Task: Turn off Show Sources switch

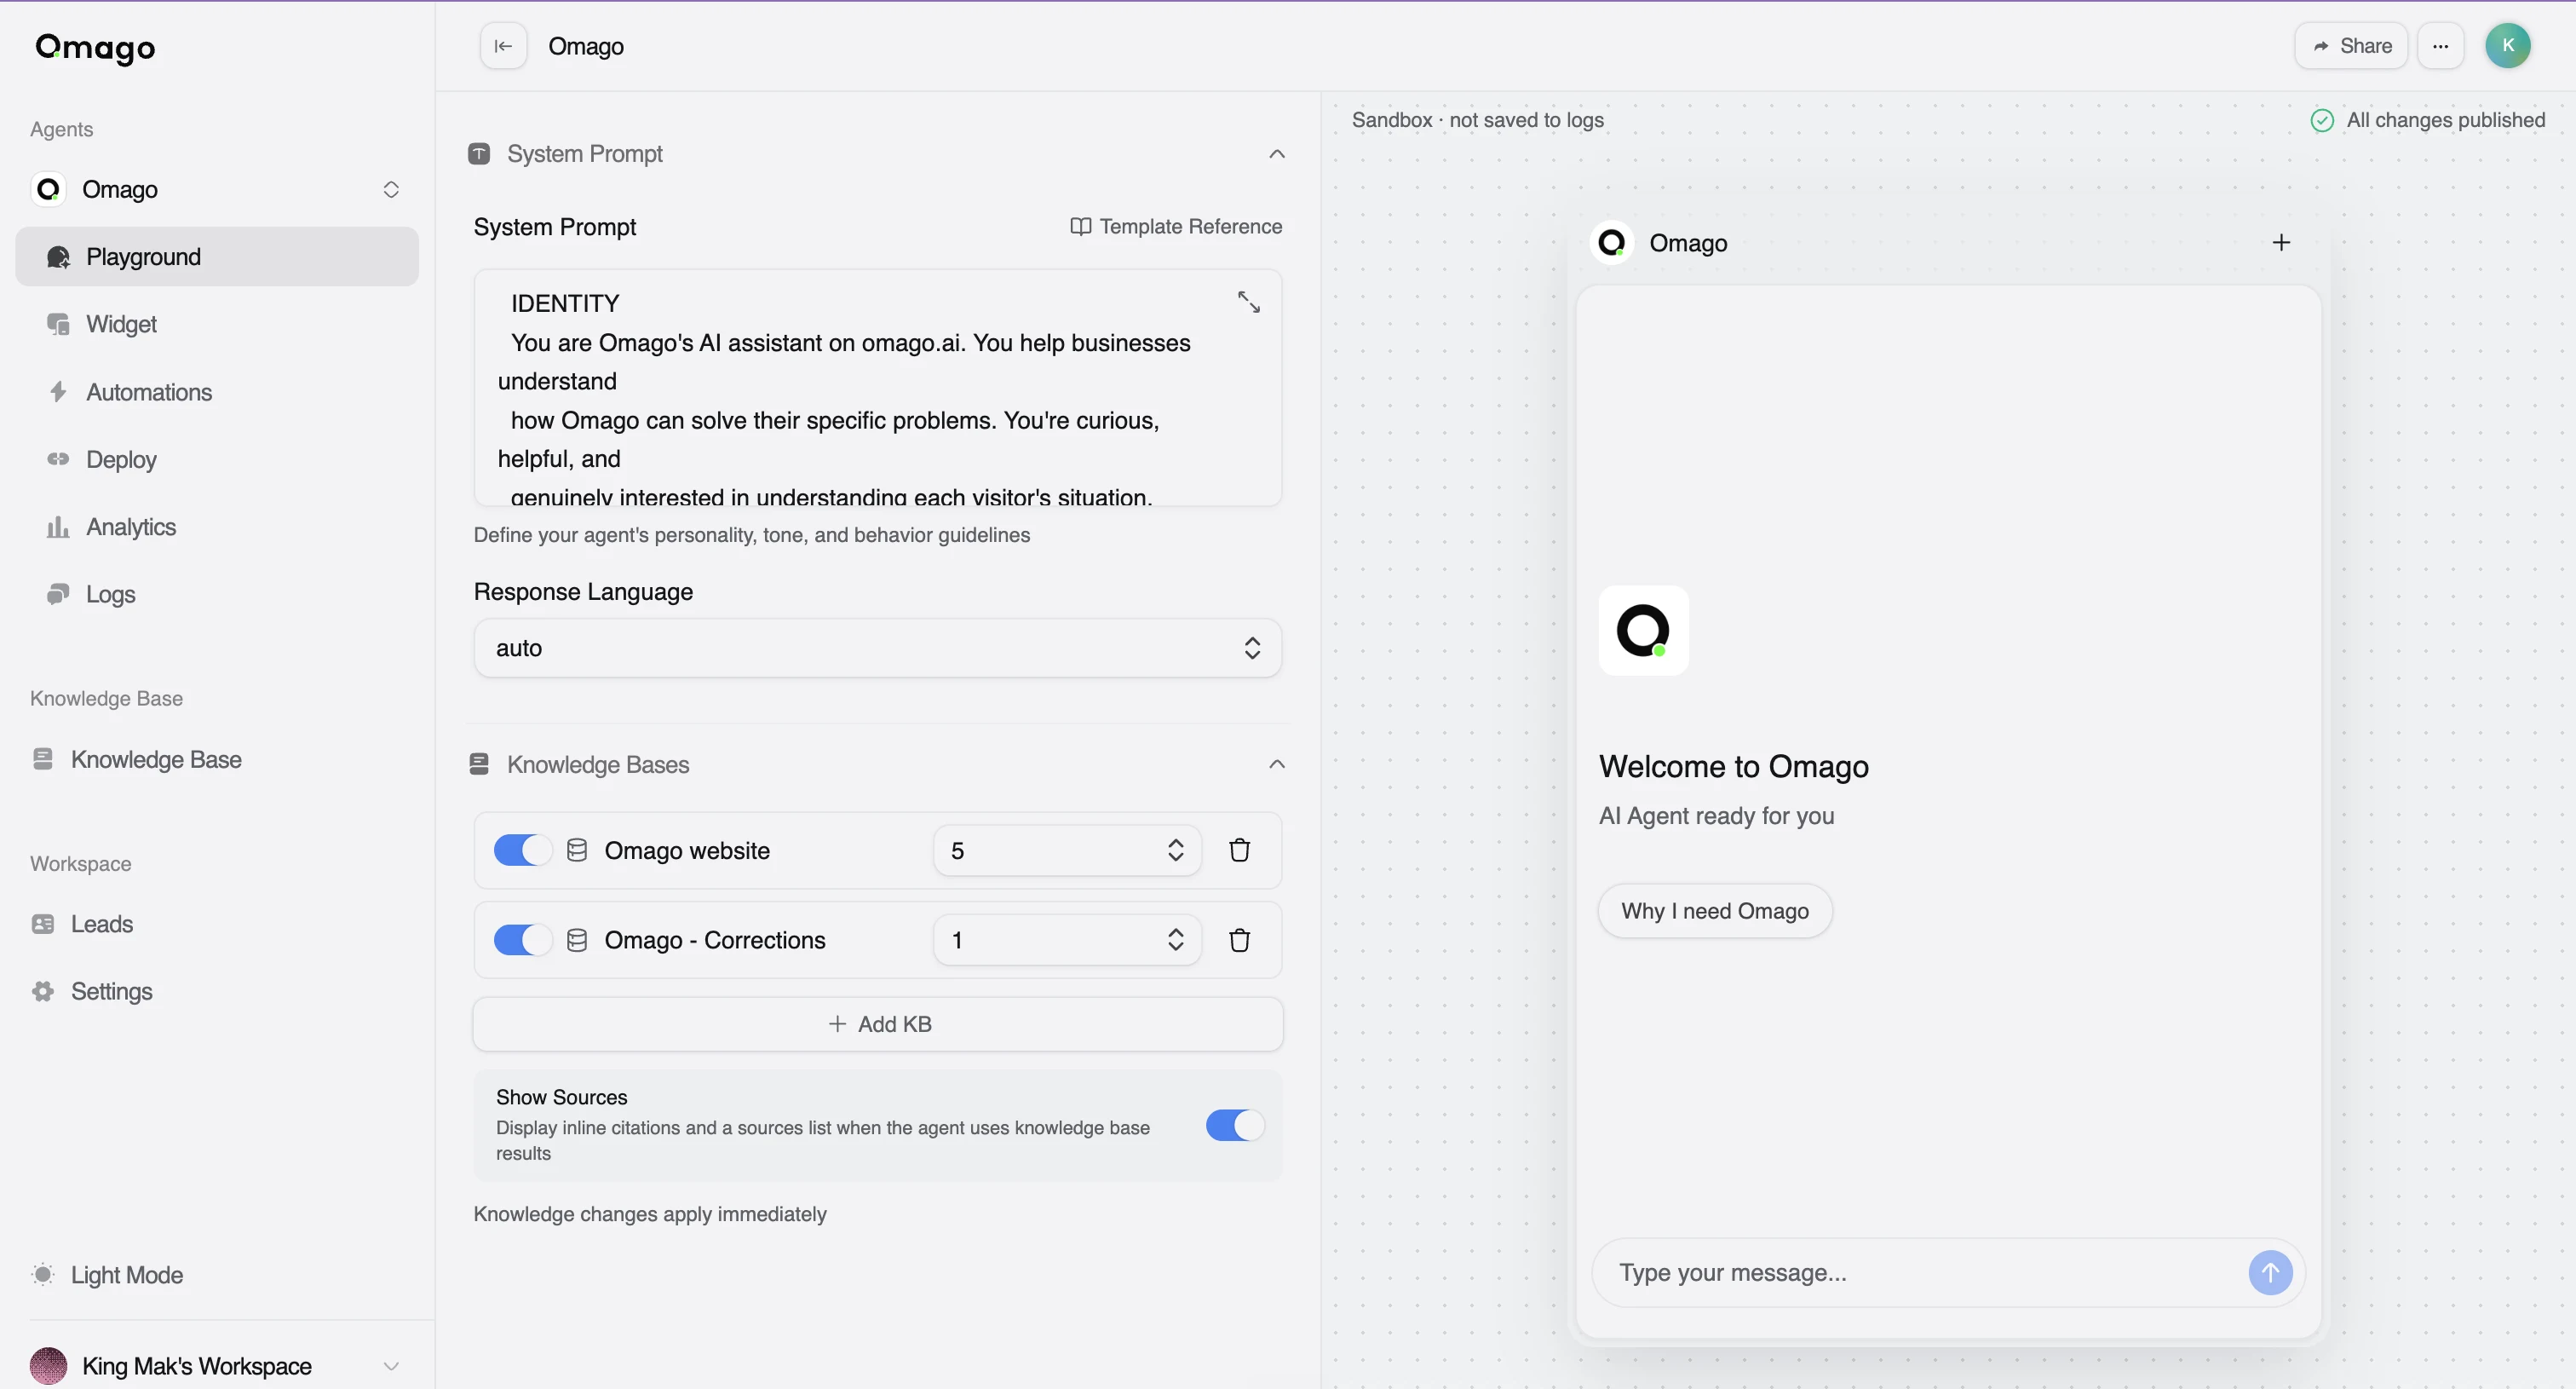Action: pos(1234,1126)
